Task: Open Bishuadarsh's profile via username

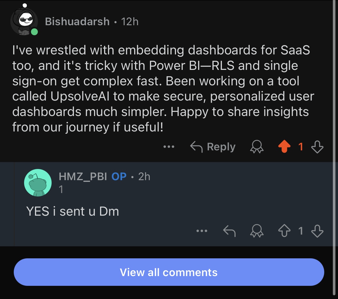Action: [x=77, y=21]
